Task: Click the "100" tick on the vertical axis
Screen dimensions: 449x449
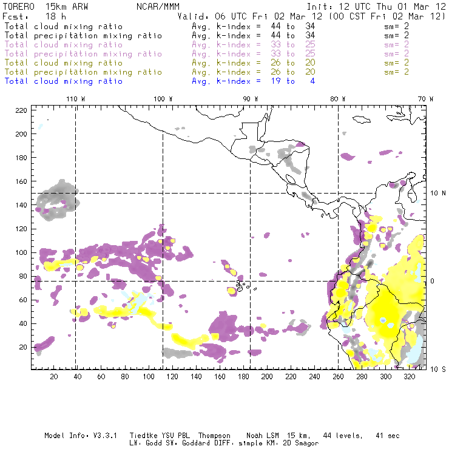Action: pyautogui.click(x=21, y=252)
